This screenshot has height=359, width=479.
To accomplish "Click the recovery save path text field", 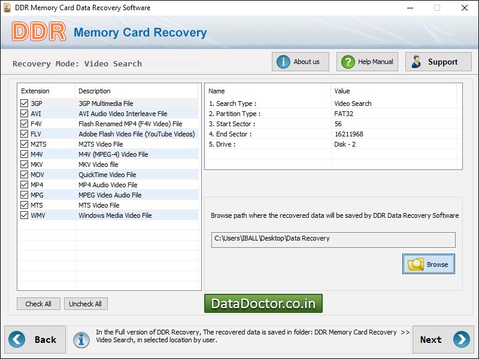I will coord(332,239).
